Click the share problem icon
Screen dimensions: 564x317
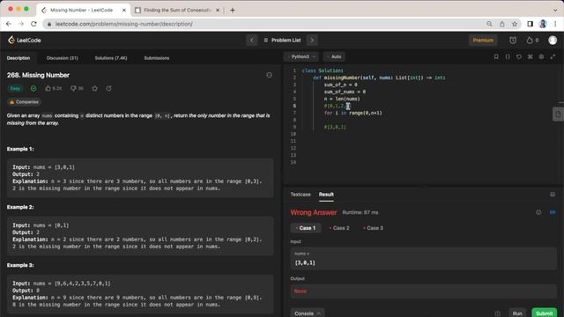(x=108, y=88)
